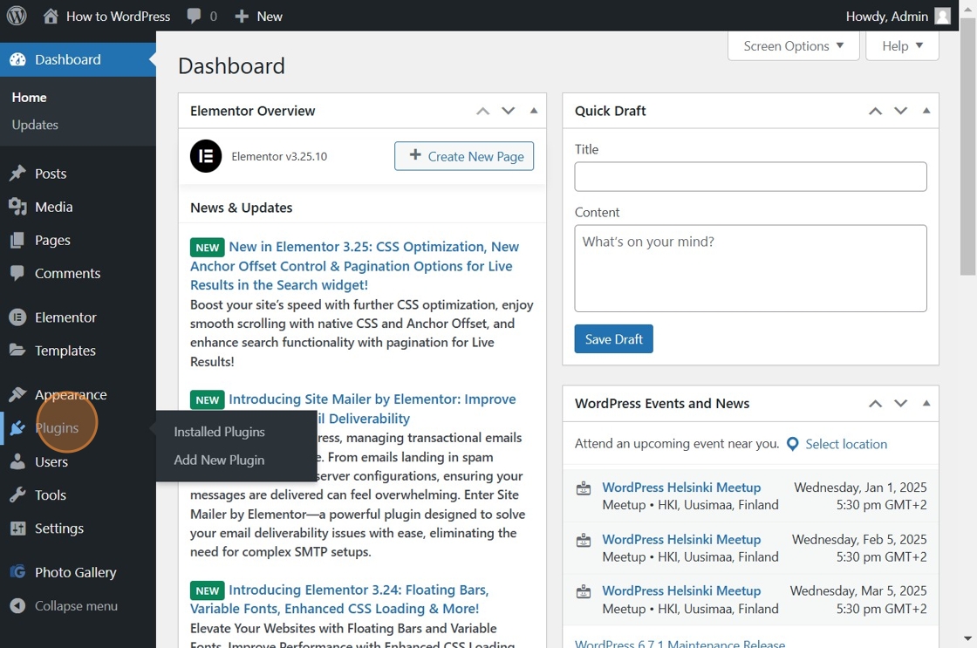Viewport: 977px width, 648px height.
Task: Open the Posts menu
Action: pos(51,174)
